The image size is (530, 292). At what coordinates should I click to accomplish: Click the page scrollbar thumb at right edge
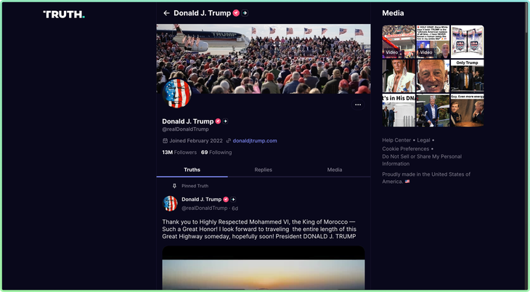pyautogui.click(x=526, y=17)
